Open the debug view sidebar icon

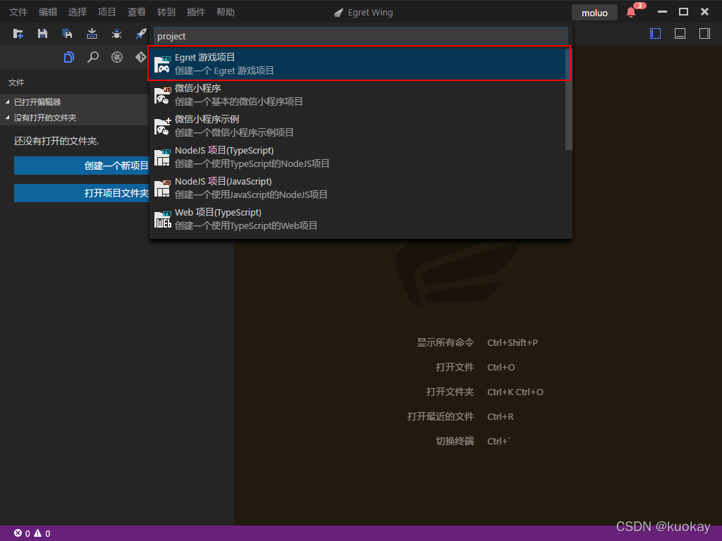[x=117, y=57]
